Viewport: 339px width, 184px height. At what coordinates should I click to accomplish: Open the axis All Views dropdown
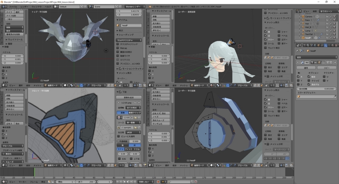(x=133, y=108)
